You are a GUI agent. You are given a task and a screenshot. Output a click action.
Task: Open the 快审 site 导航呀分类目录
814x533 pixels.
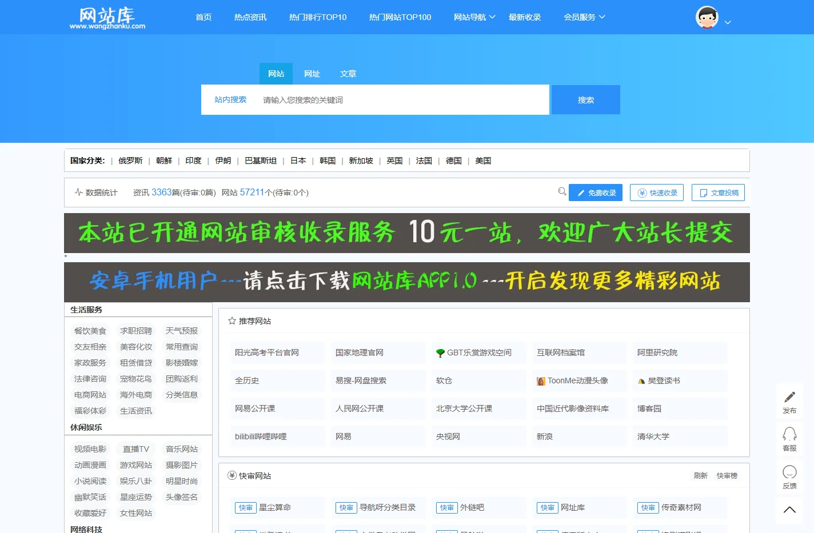coord(388,507)
